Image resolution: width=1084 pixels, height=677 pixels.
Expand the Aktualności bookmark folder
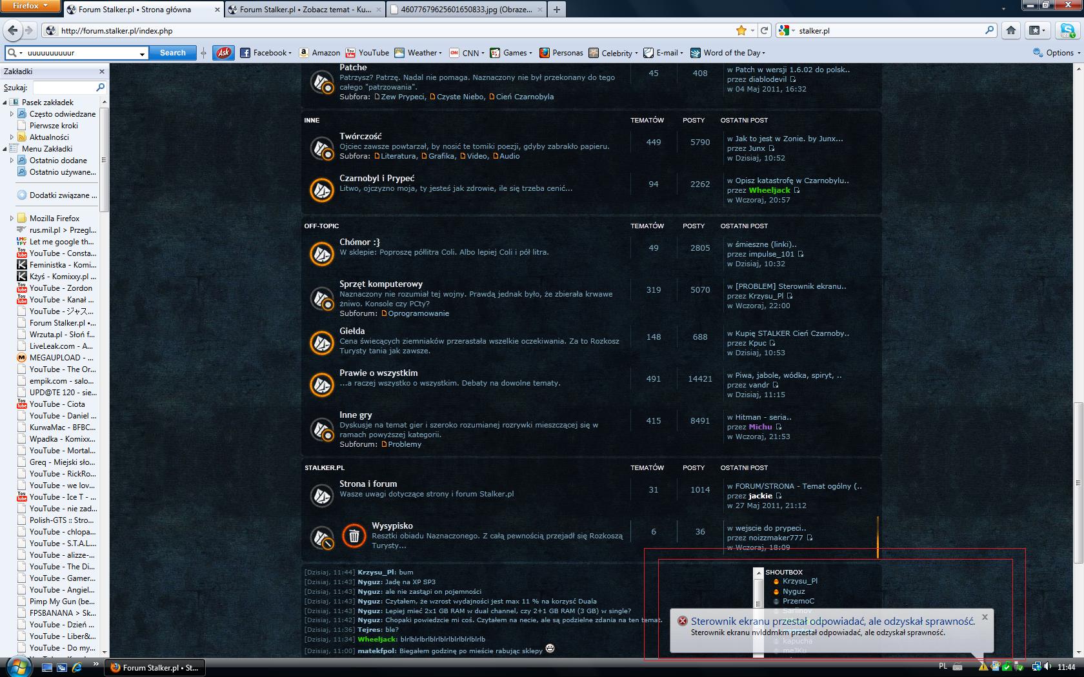(x=12, y=137)
